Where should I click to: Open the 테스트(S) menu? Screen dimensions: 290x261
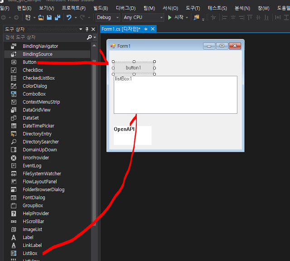tap(217, 8)
